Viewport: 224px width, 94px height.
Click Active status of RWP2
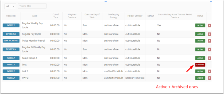click(x=200, y=78)
